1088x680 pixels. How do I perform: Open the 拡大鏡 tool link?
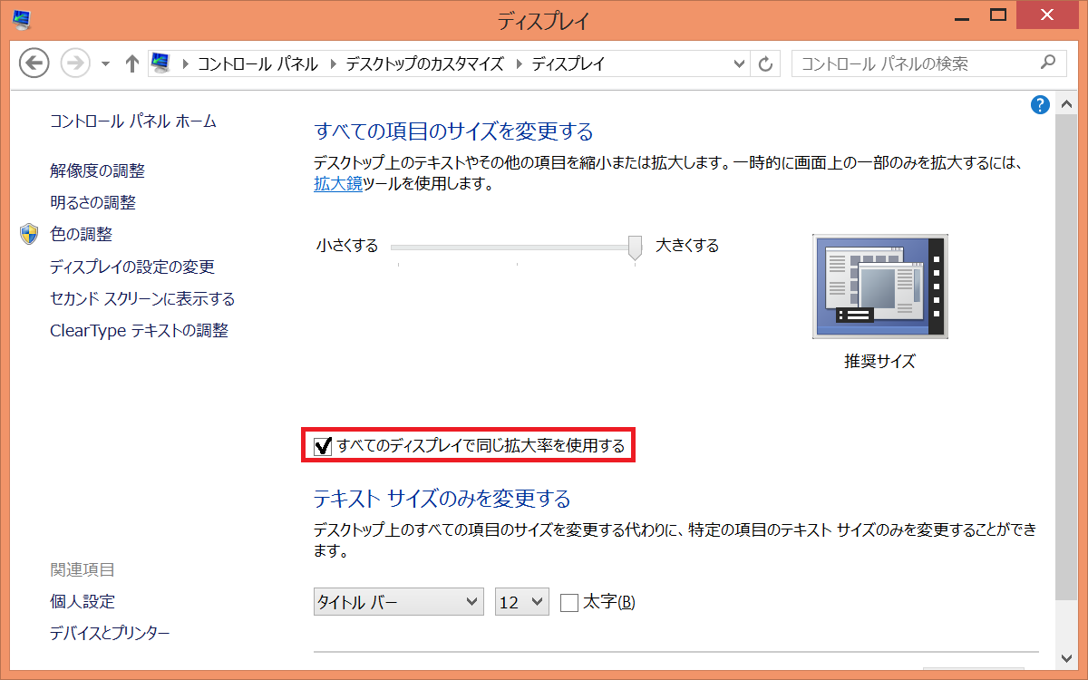338,183
